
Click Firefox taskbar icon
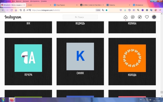coord(12,100)
